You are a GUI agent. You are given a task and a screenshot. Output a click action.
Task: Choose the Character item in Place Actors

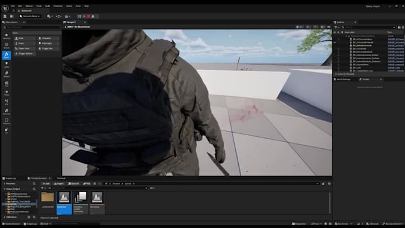point(48,38)
